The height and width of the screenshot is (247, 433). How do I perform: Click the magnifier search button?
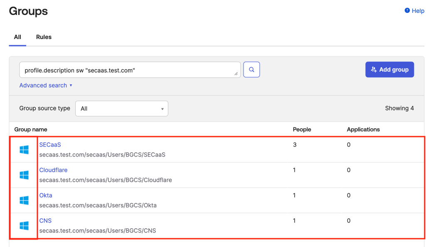(x=251, y=70)
